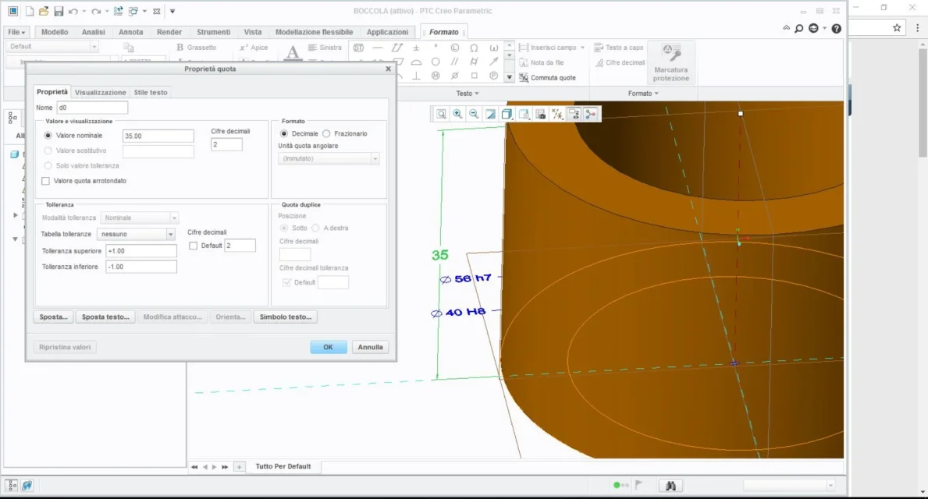Open the Display style cube icon

(507, 114)
